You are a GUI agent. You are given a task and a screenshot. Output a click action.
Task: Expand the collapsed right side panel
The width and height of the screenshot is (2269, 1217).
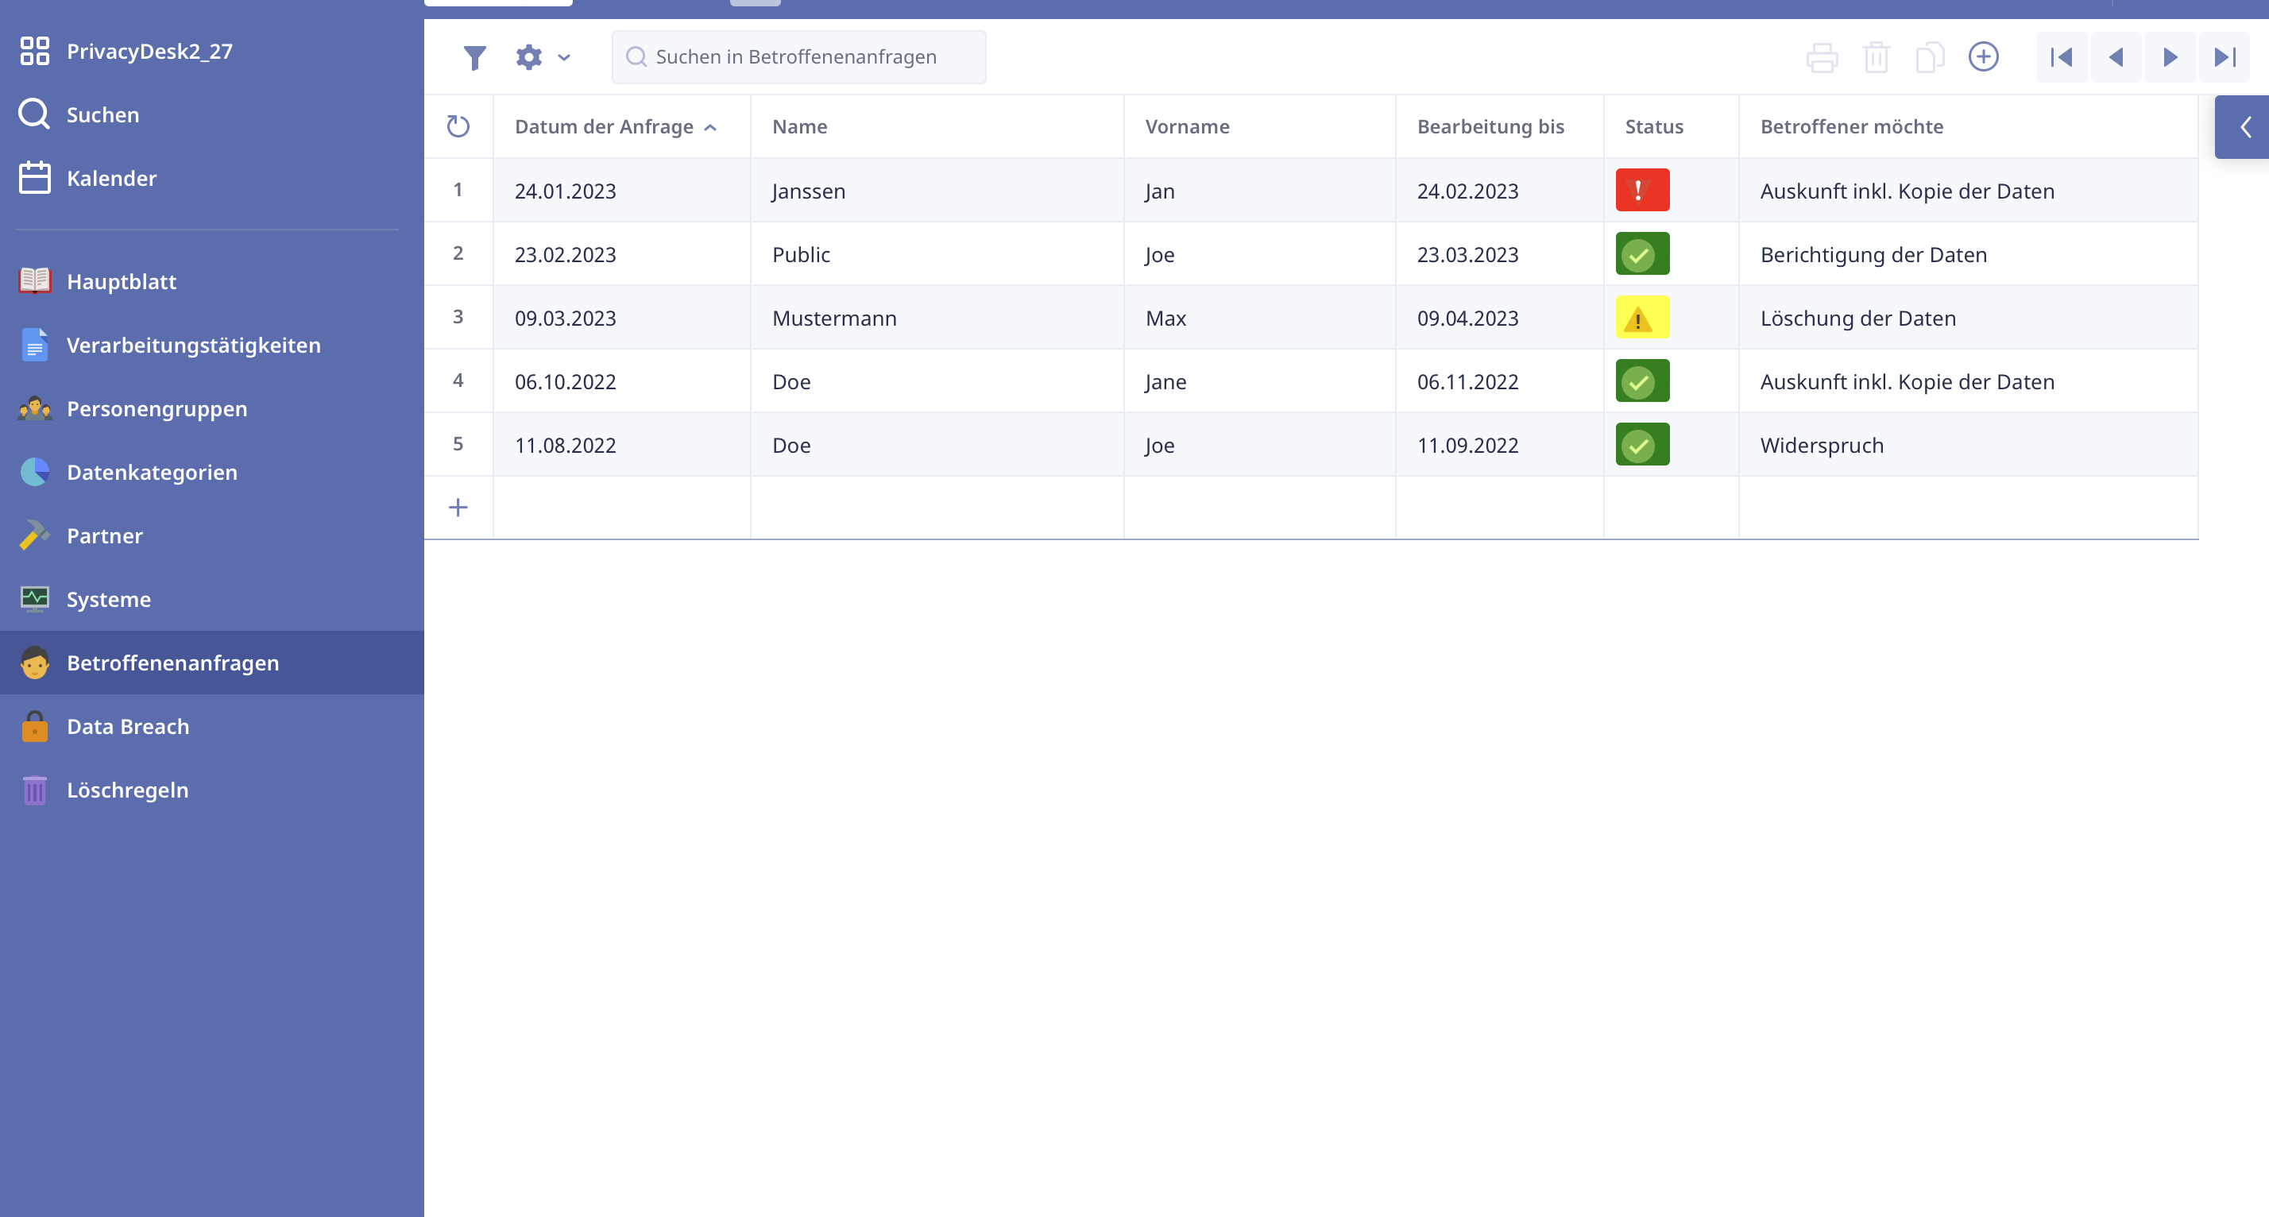point(2244,127)
